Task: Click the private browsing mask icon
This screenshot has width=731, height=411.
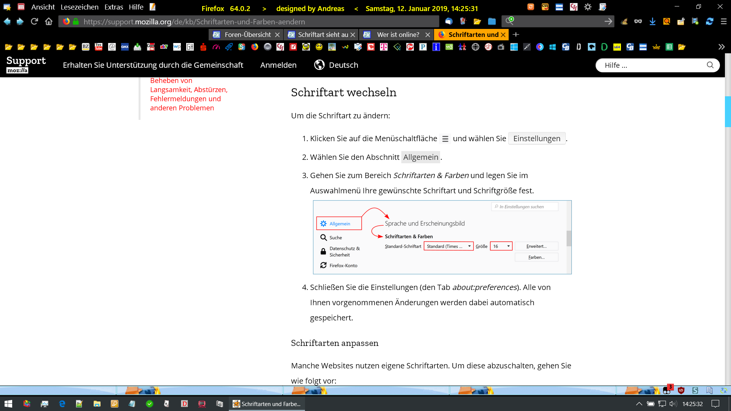Action: (x=638, y=22)
